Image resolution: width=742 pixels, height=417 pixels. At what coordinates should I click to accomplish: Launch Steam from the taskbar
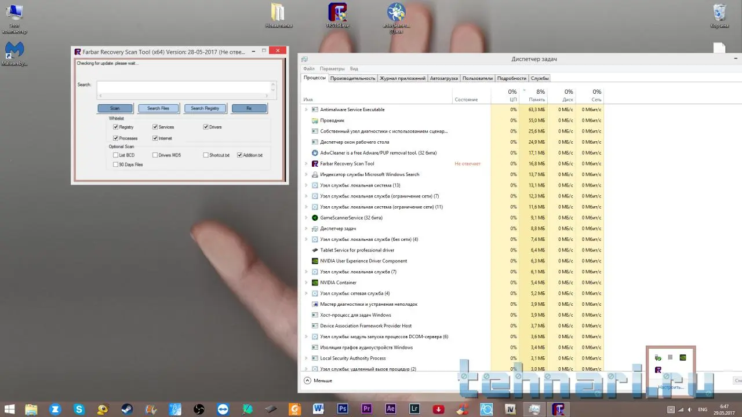126,409
